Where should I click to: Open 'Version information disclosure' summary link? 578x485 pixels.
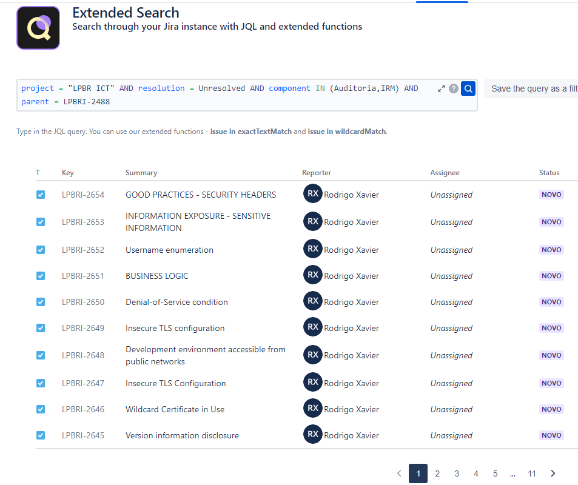[x=182, y=435]
